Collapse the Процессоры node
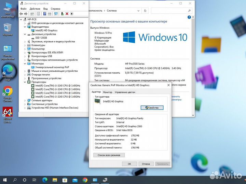Screen dimensions: 246x184 tap(25, 82)
